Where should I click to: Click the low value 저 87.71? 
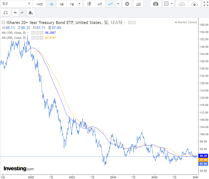39,28
